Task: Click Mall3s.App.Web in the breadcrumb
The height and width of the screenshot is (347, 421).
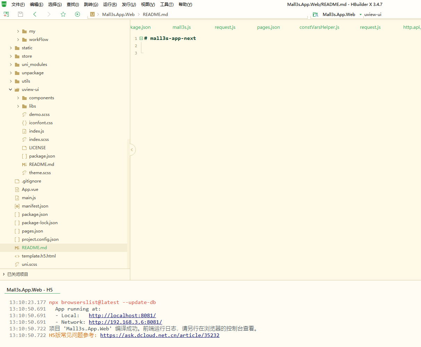Action: 118,15
